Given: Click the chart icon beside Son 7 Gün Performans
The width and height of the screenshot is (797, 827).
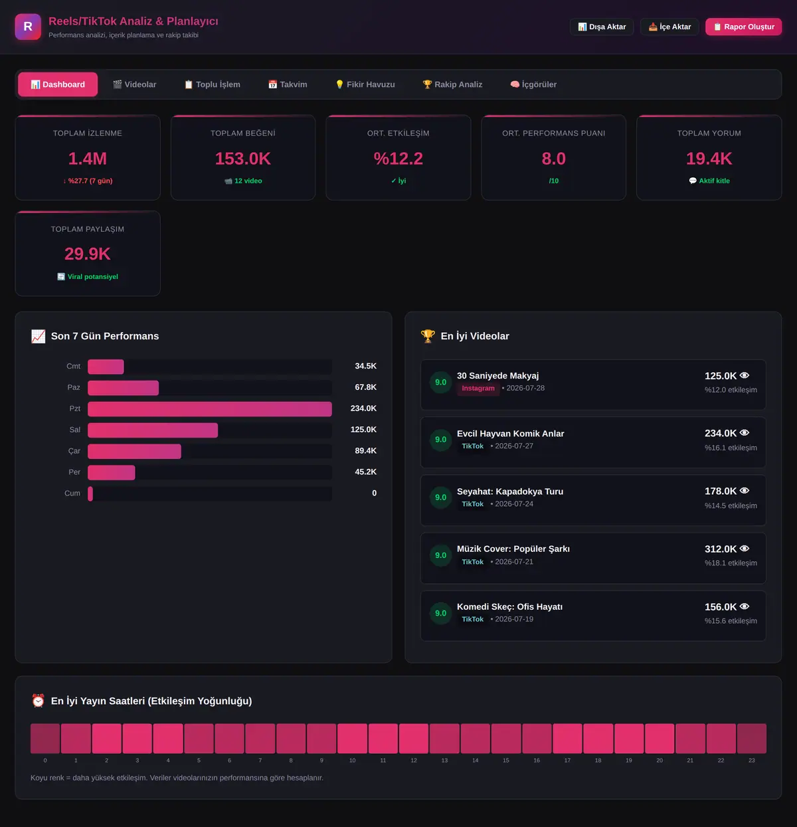Looking at the screenshot, I should tap(39, 336).
